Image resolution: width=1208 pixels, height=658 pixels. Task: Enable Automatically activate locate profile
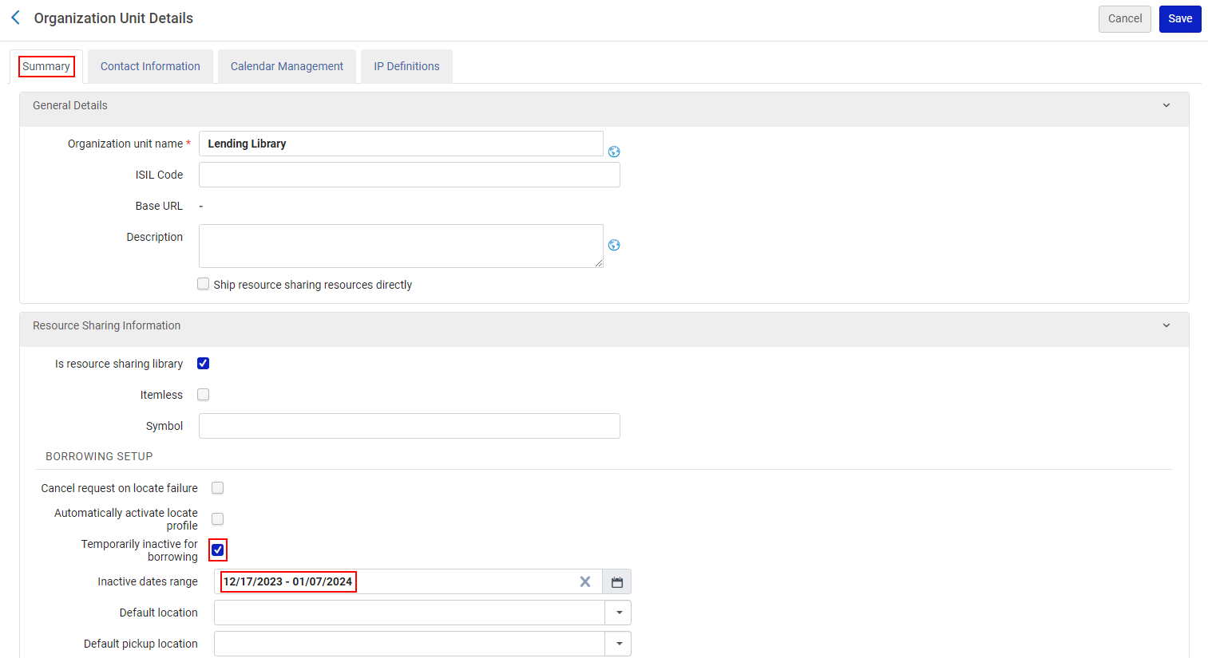(217, 519)
